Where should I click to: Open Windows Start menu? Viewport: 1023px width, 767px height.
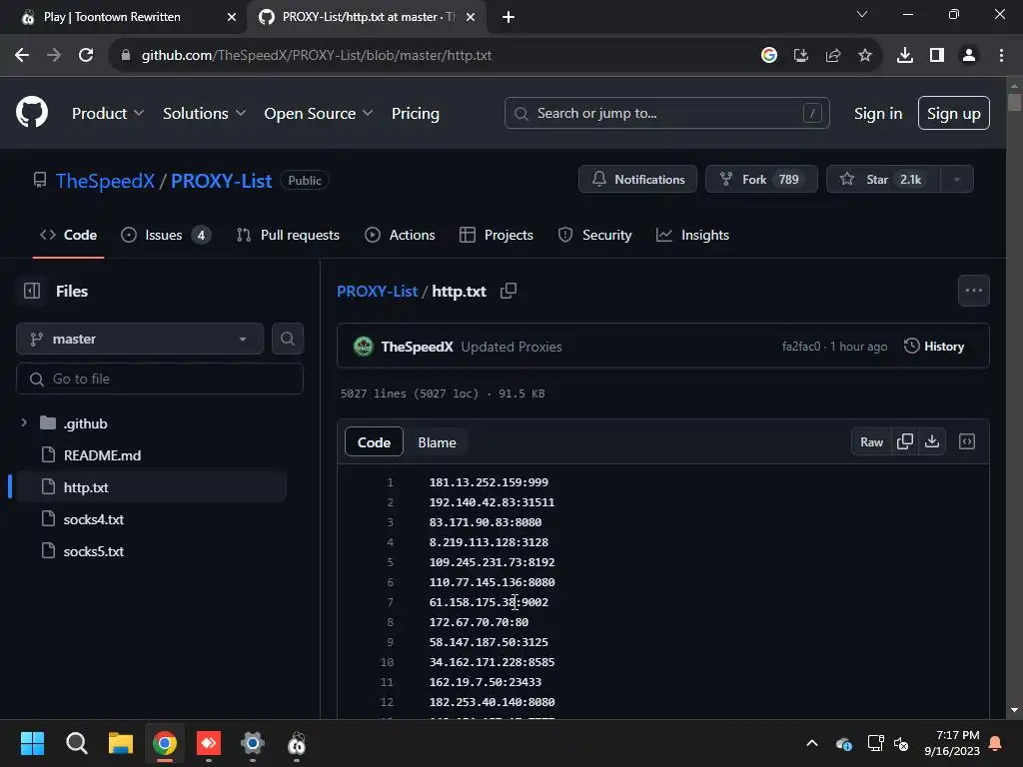point(32,743)
